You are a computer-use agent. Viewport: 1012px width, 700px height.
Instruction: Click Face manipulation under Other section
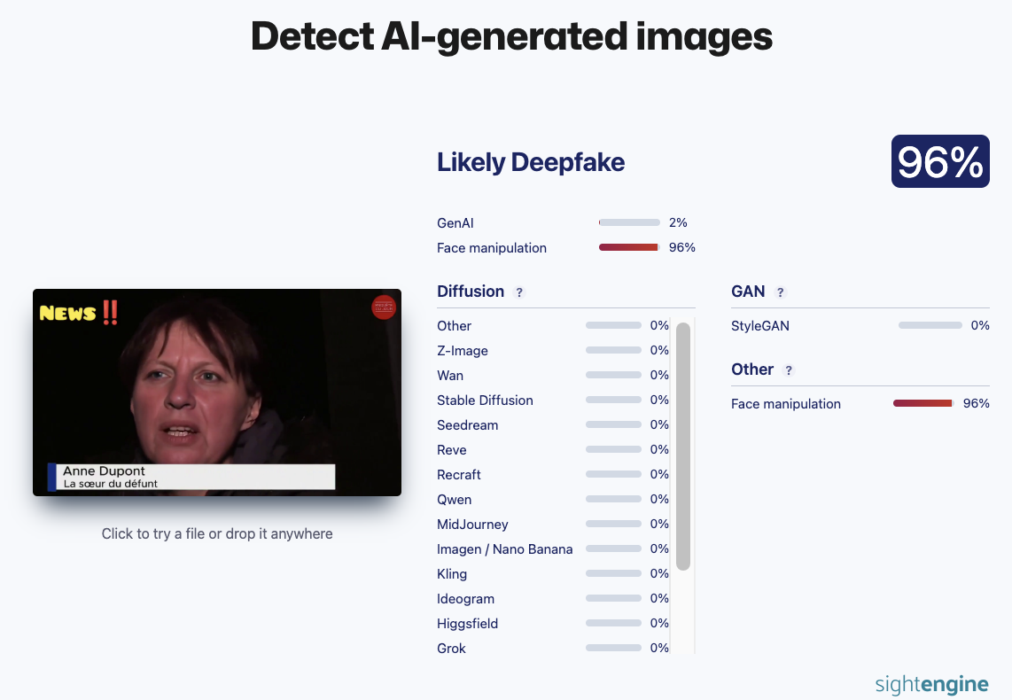pyautogui.click(x=785, y=404)
